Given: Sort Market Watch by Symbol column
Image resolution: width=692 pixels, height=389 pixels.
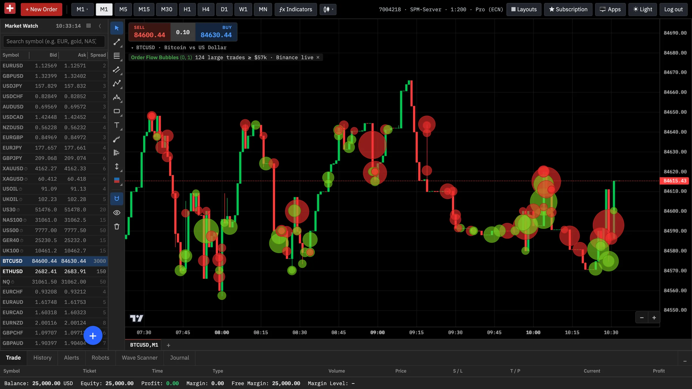Looking at the screenshot, I should coord(11,55).
